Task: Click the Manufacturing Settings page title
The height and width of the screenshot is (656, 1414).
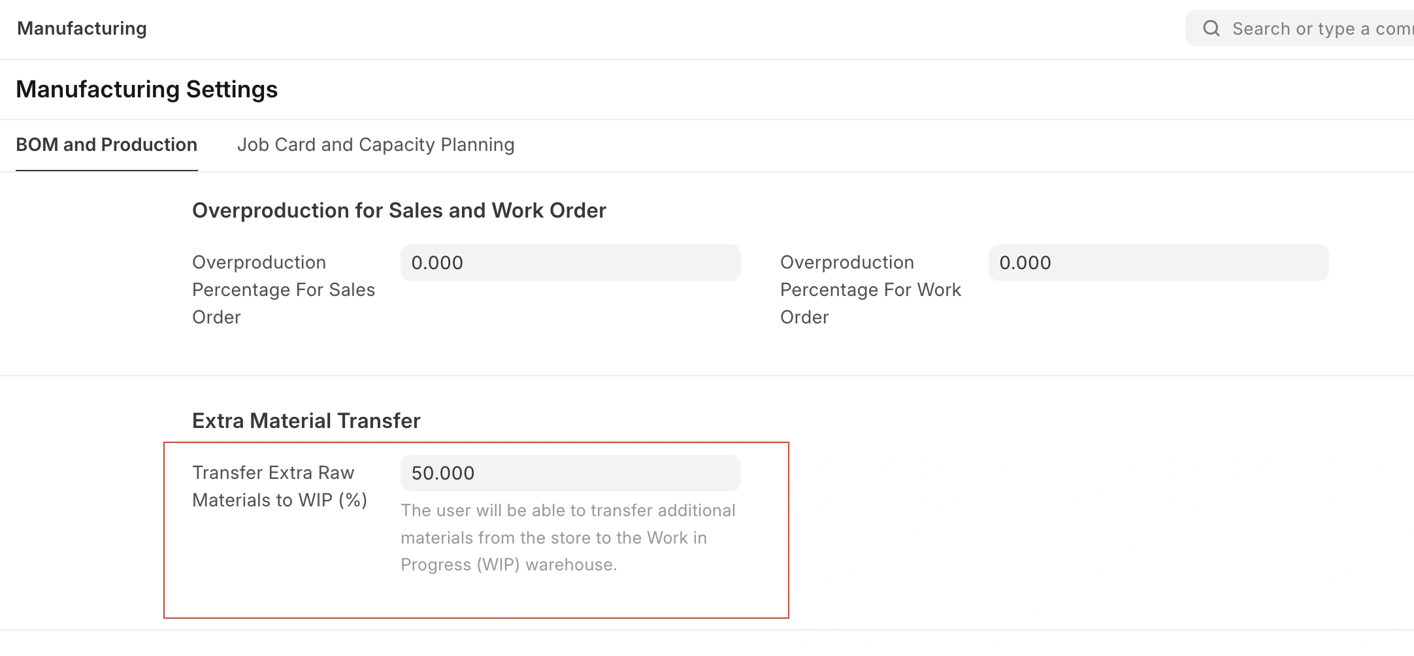Action: click(x=146, y=90)
